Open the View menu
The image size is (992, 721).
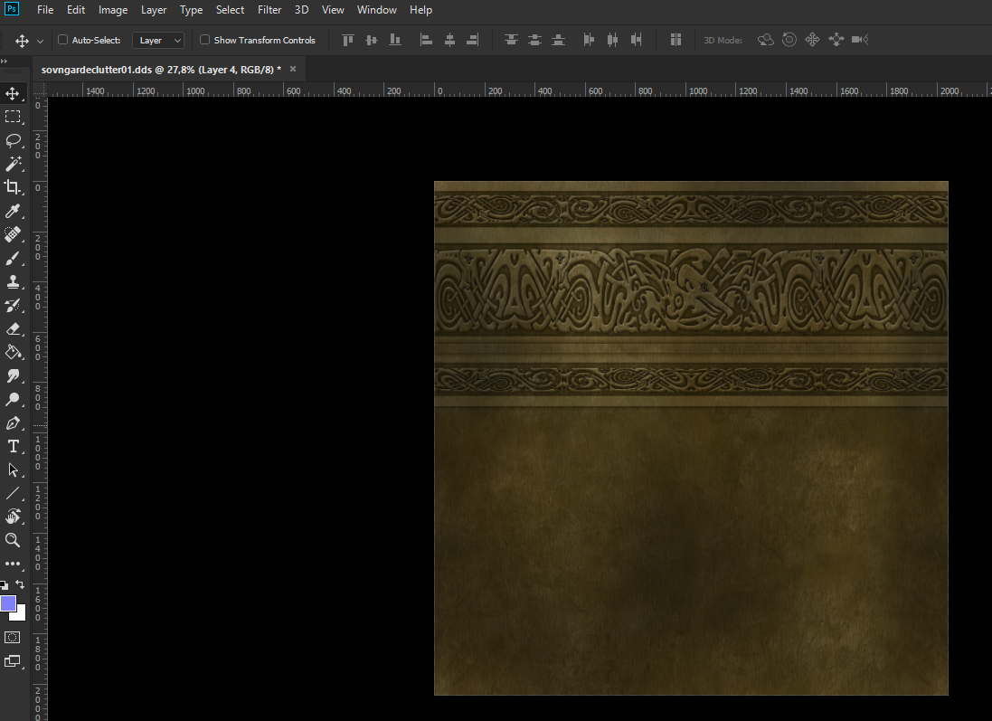pos(333,9)
